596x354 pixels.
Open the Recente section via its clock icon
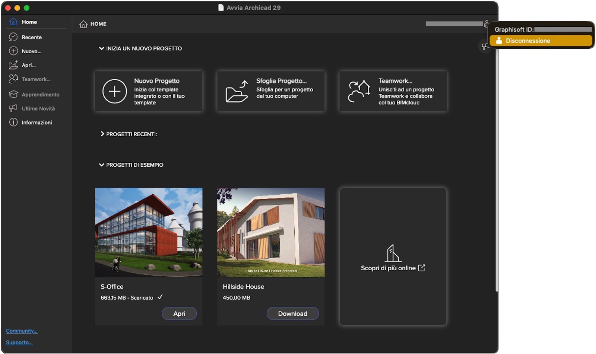pos(13,37)
